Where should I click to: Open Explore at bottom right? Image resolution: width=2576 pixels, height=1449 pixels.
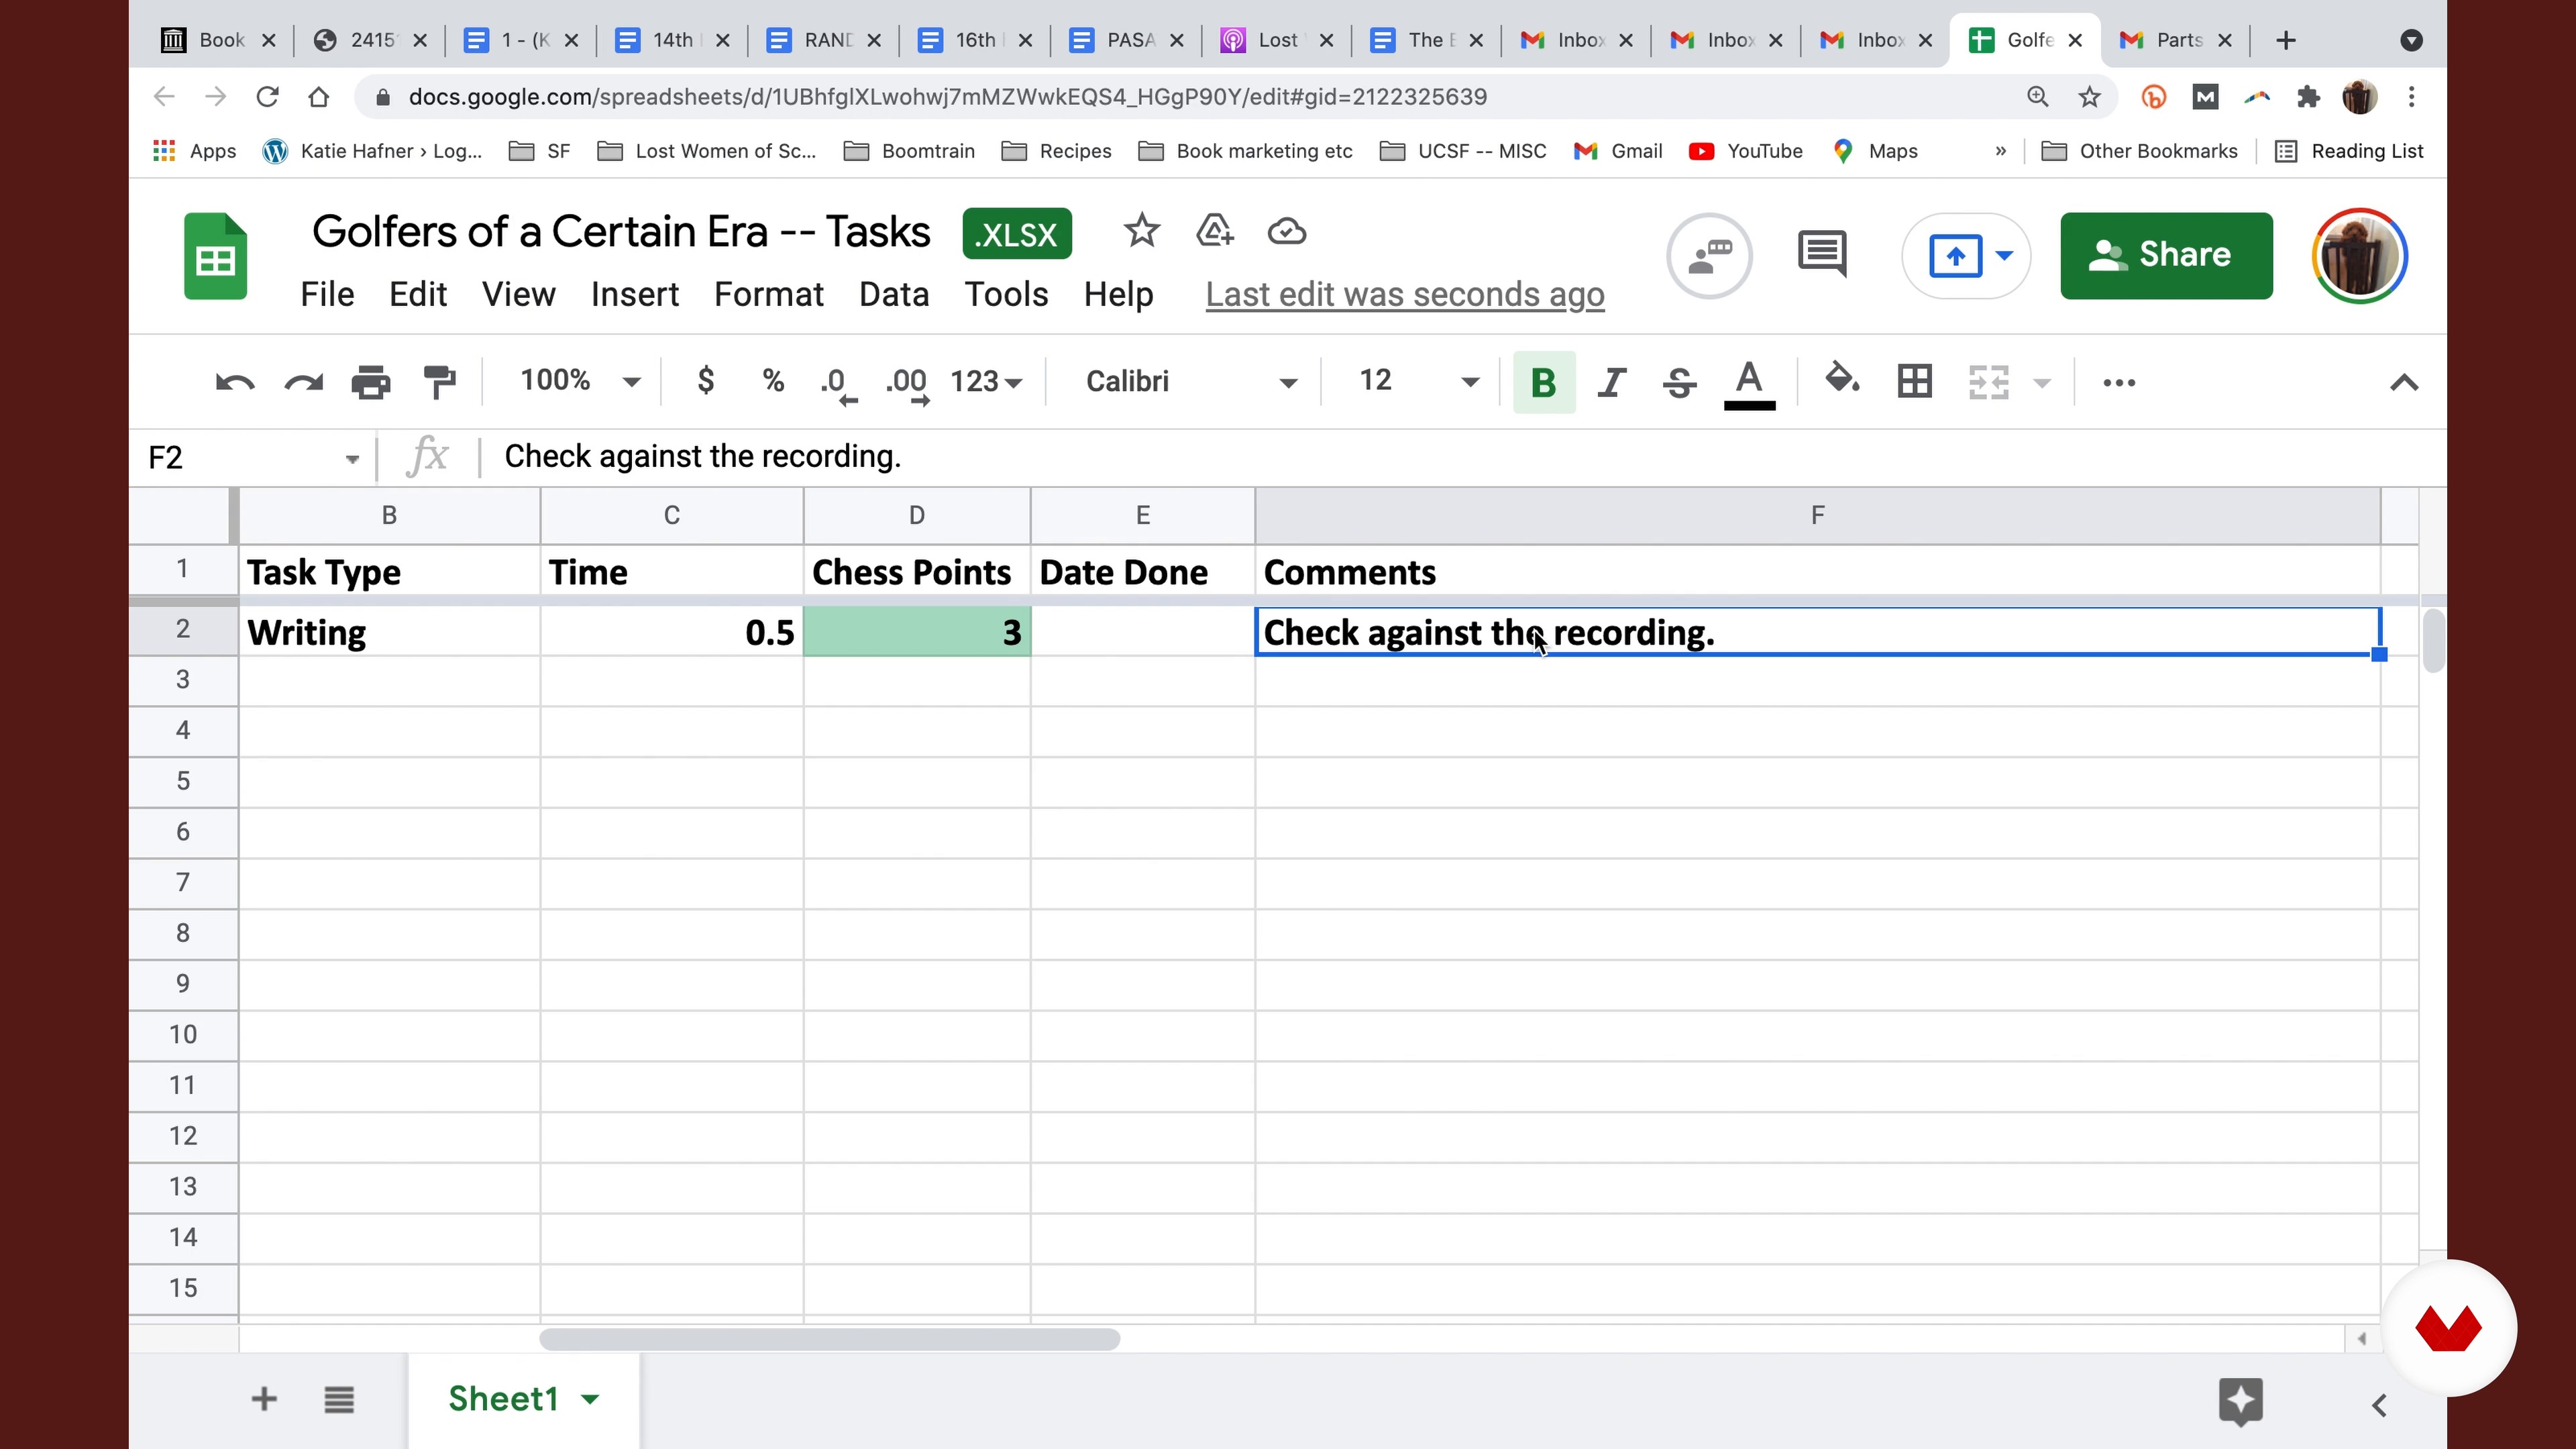tap(2240, 1401)
